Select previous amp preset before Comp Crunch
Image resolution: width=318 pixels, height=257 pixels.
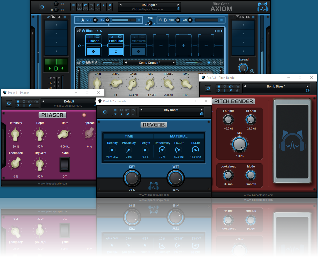[x=126, y=62]
